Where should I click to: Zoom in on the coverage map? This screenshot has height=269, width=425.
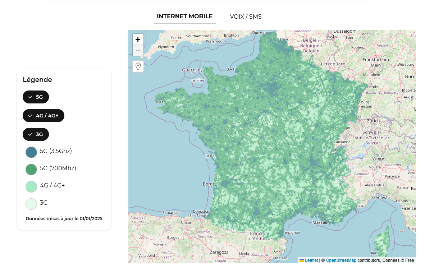[138, 40]
